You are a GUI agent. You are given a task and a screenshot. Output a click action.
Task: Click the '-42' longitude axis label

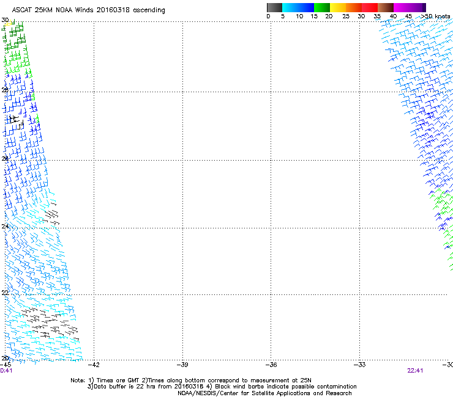pyautogui.click(x=94, y=365)
